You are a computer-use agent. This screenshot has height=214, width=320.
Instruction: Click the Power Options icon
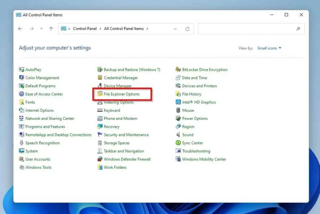click(x=178, y=119)
